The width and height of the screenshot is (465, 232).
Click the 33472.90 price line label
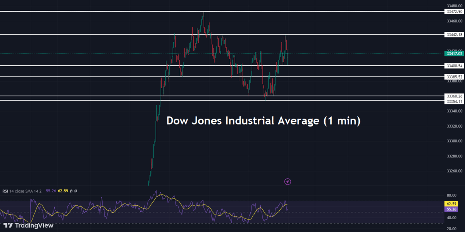[x=454, y=12]
